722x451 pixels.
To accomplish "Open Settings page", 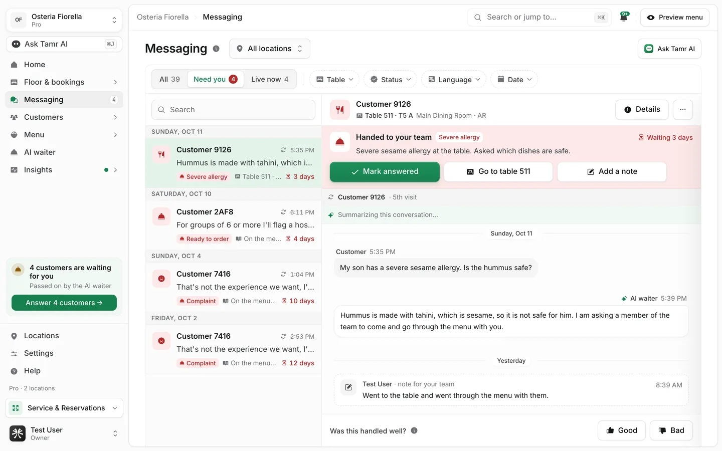I will pyautogui.click(x=64, y=353).
